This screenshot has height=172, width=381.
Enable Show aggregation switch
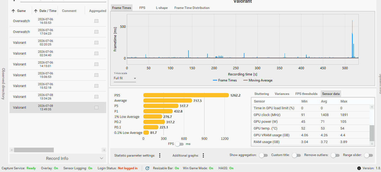coord(263,155)
